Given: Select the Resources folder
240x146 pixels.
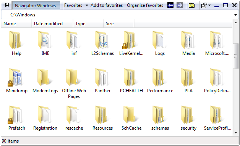Looking at the screenshot, I should coord(102,118).
